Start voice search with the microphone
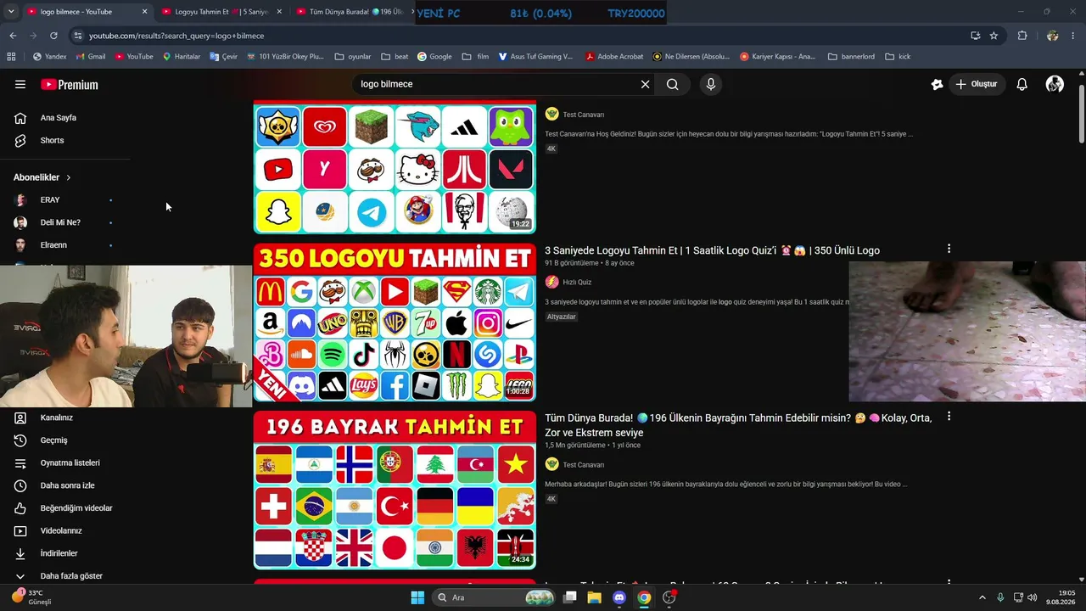This screenshot has height=611, width=1086. tap(711, 84)
